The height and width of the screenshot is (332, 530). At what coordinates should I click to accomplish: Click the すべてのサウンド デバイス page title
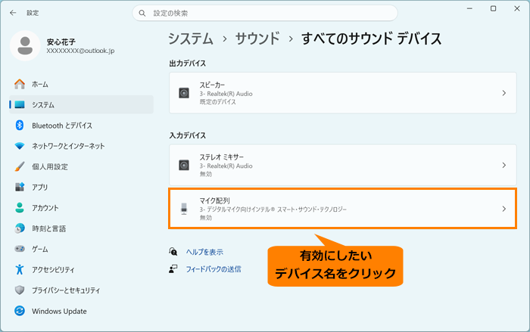pyautogui.click(x=371, y=39)
